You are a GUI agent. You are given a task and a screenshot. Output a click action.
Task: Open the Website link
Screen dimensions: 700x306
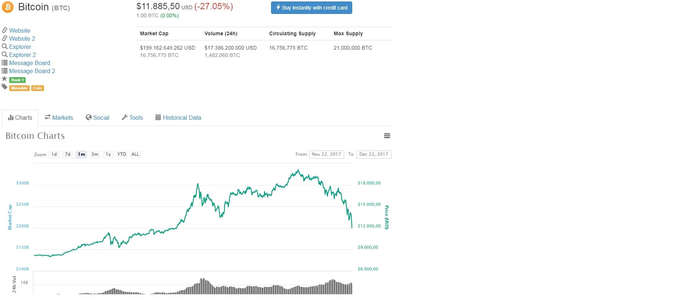[19, 30]
